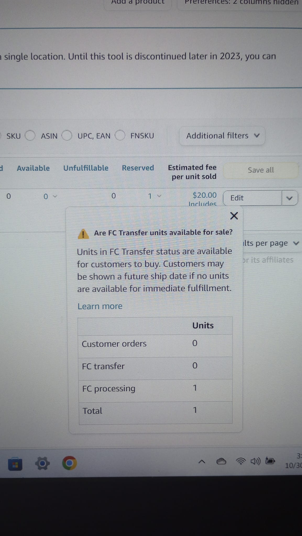Sort by the Available column header

(33, 168)
